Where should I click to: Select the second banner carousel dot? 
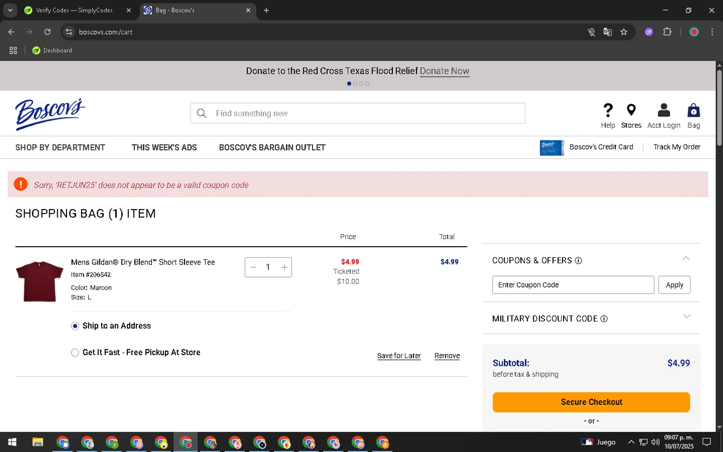pos(355,84)
